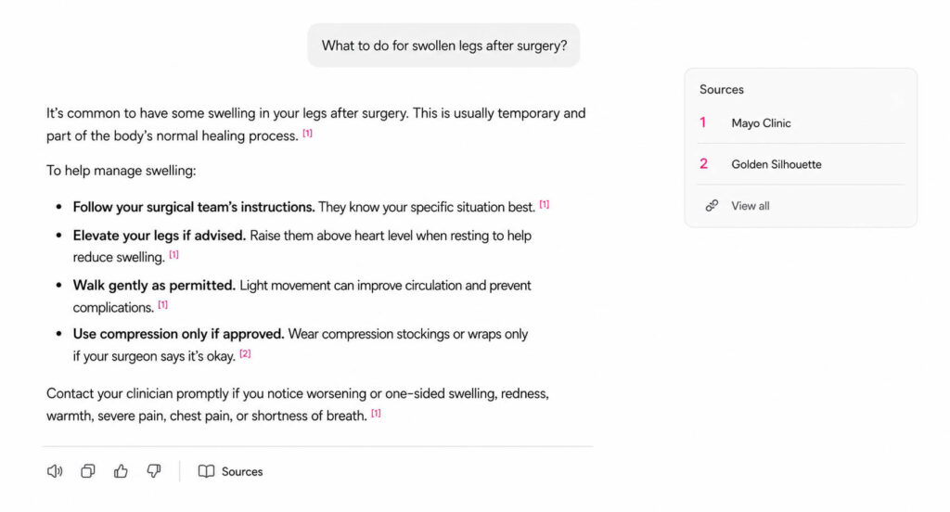
Task: Click the chain link icon beside View all
Action: coord(712,206)
